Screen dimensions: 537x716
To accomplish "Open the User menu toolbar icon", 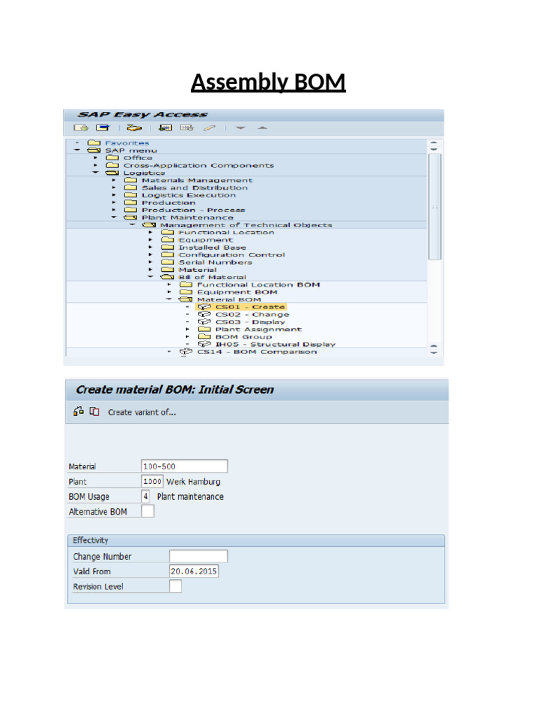I will [x=81, y=128].
